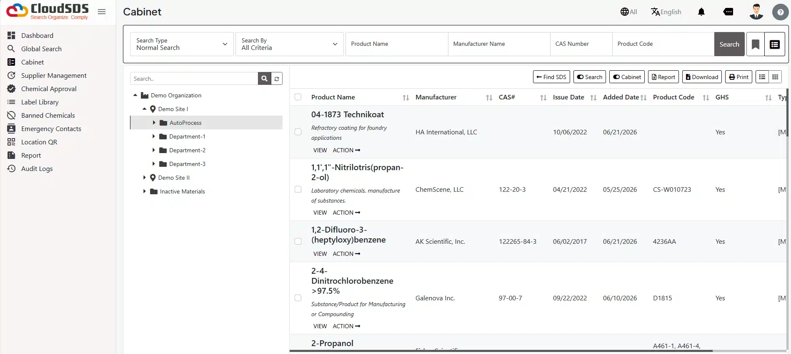This screenshot has height=354, width=791.
Task: Click the Demo Organization factory icon
Action: (145, 95)
